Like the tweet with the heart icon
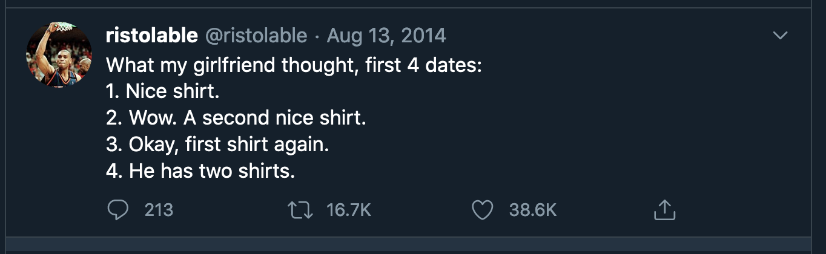The image size is (826, 254). click(x=483, y=210)
